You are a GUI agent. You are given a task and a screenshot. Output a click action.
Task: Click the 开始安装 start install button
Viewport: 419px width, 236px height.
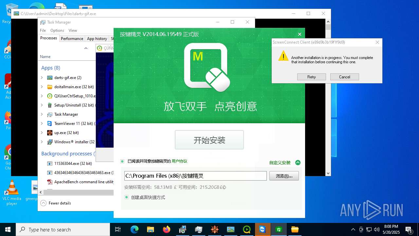click(209, 140)
